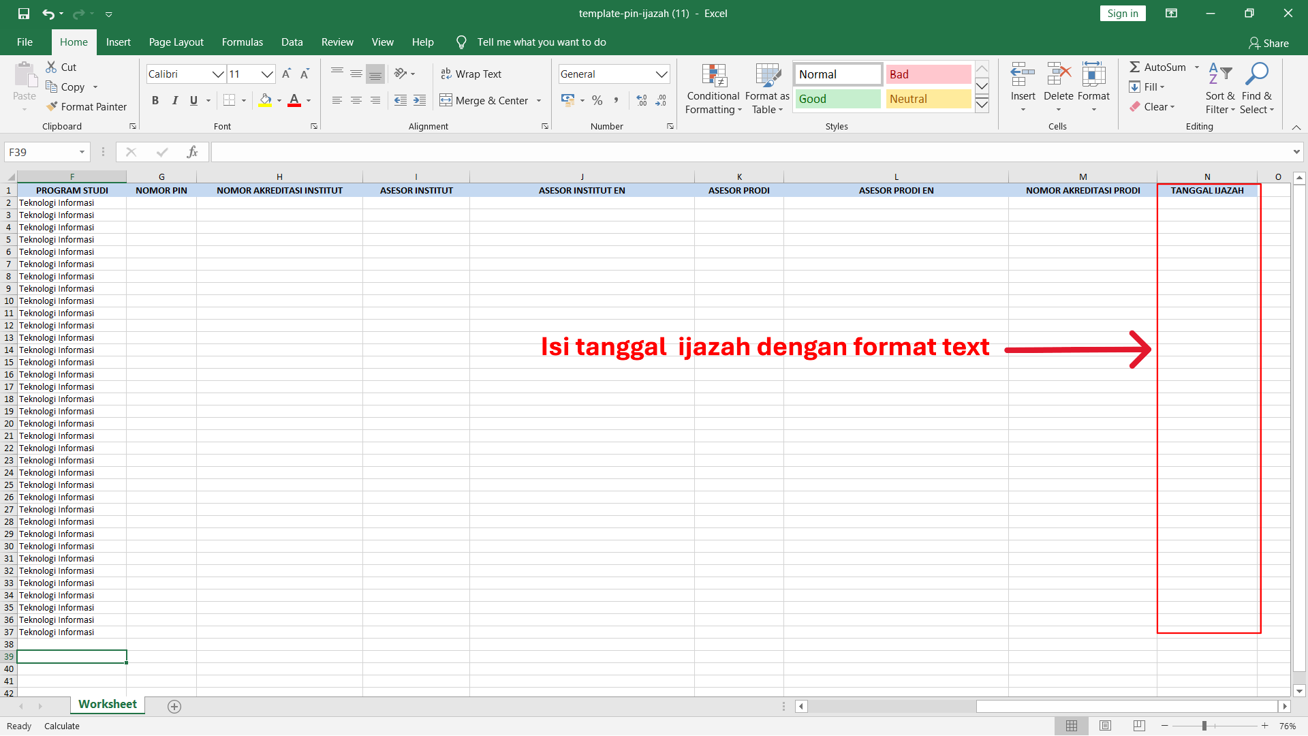Toggle Bold formatting
The width and height of the screenshot is (1308, 736).
point(155,101)
